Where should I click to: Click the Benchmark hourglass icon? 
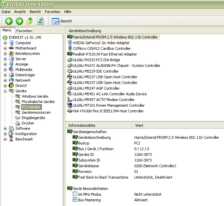point(11,139)
